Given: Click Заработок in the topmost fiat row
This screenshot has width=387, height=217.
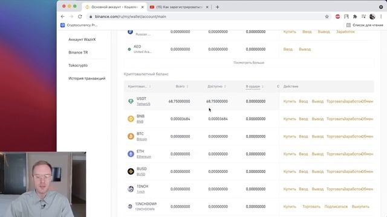Looking at the screenshot, I should 345,32.
